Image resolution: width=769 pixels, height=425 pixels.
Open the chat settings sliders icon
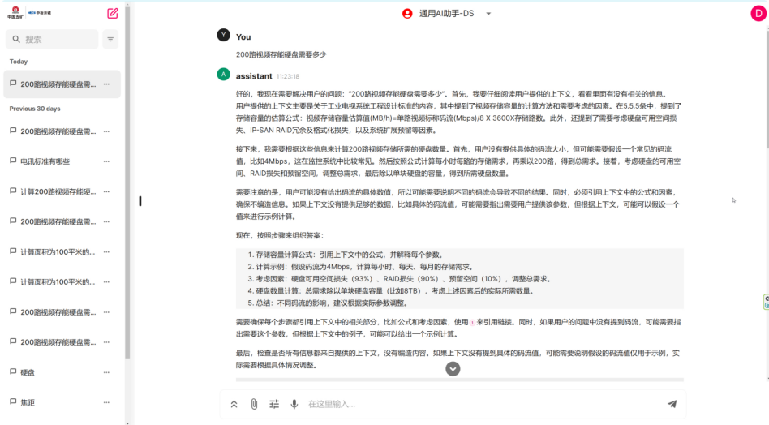click(274, 404)
